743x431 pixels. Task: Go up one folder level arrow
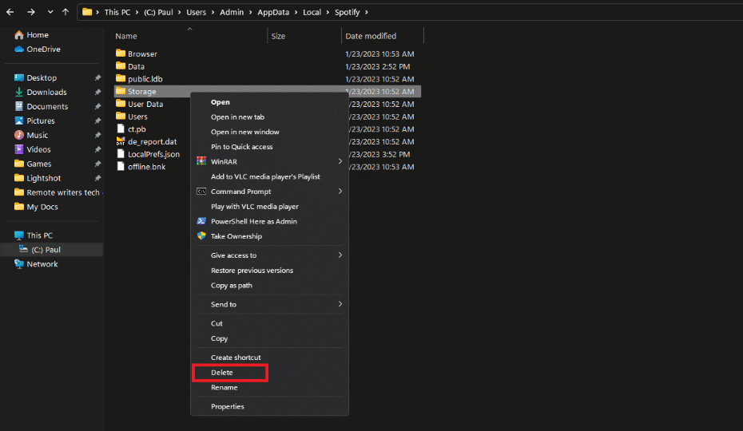point(66,12)
